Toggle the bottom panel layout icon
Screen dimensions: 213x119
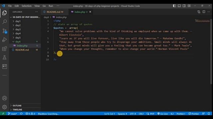tap(179, 6)
